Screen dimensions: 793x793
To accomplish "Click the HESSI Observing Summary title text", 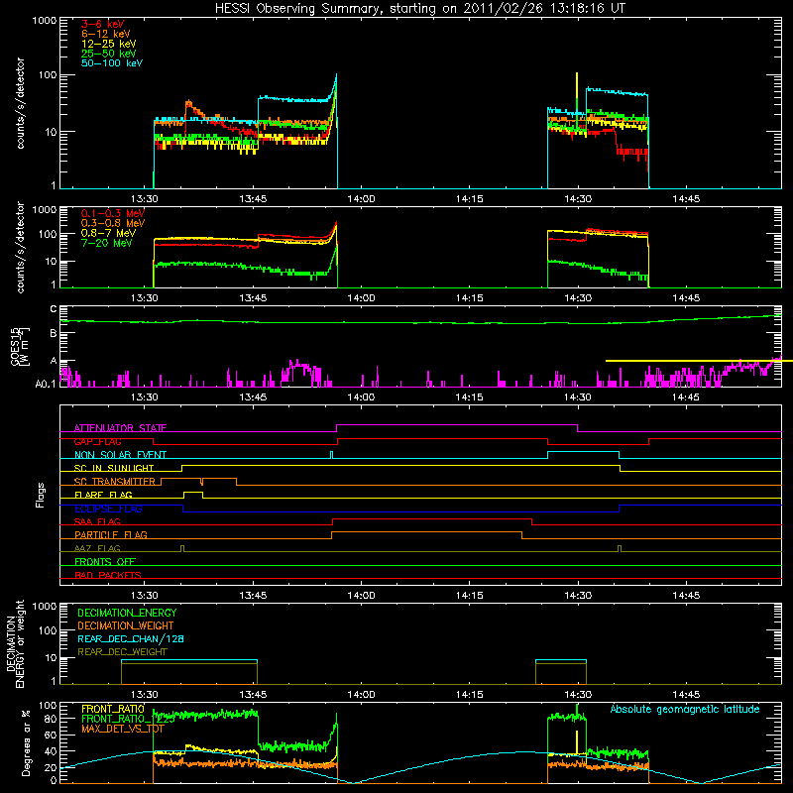I will 419,9.
